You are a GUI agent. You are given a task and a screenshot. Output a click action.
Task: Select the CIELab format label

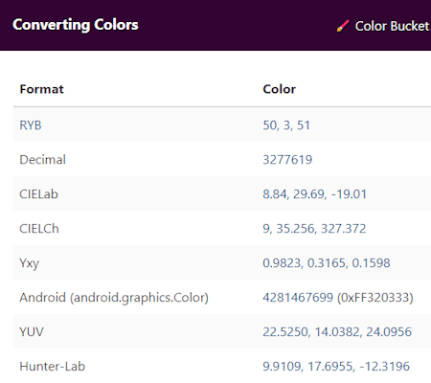[x=38, y=194]
